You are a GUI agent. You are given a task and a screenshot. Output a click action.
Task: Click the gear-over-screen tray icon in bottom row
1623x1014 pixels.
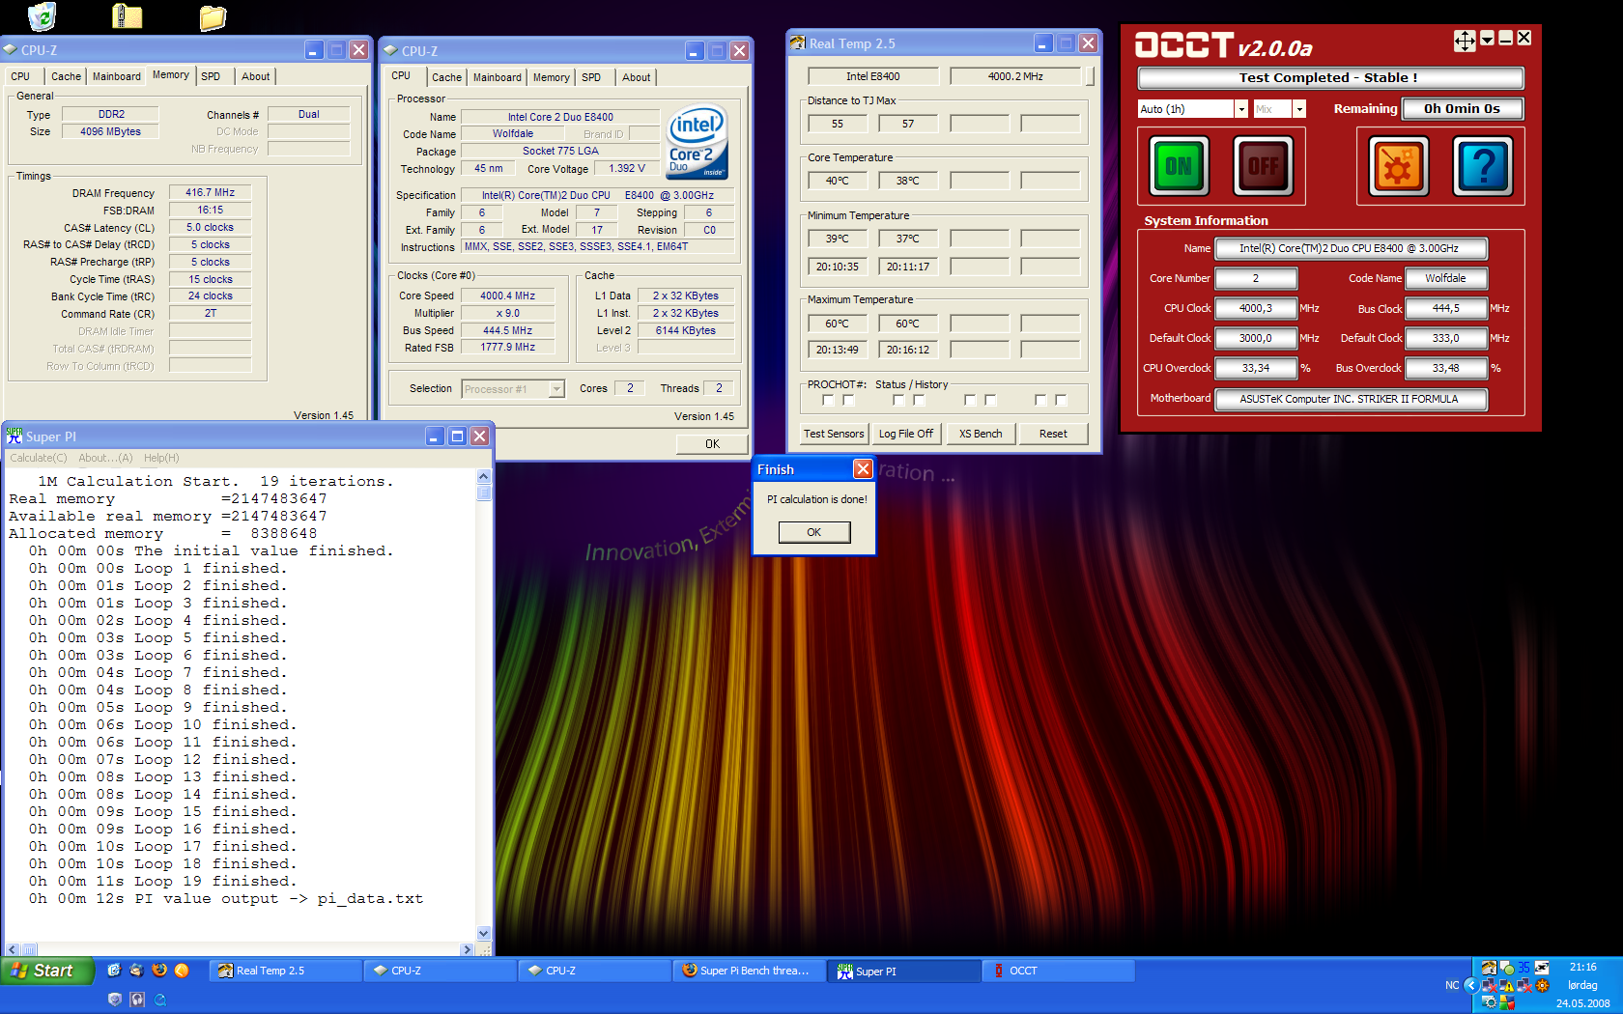[x=1489, y=1003]
